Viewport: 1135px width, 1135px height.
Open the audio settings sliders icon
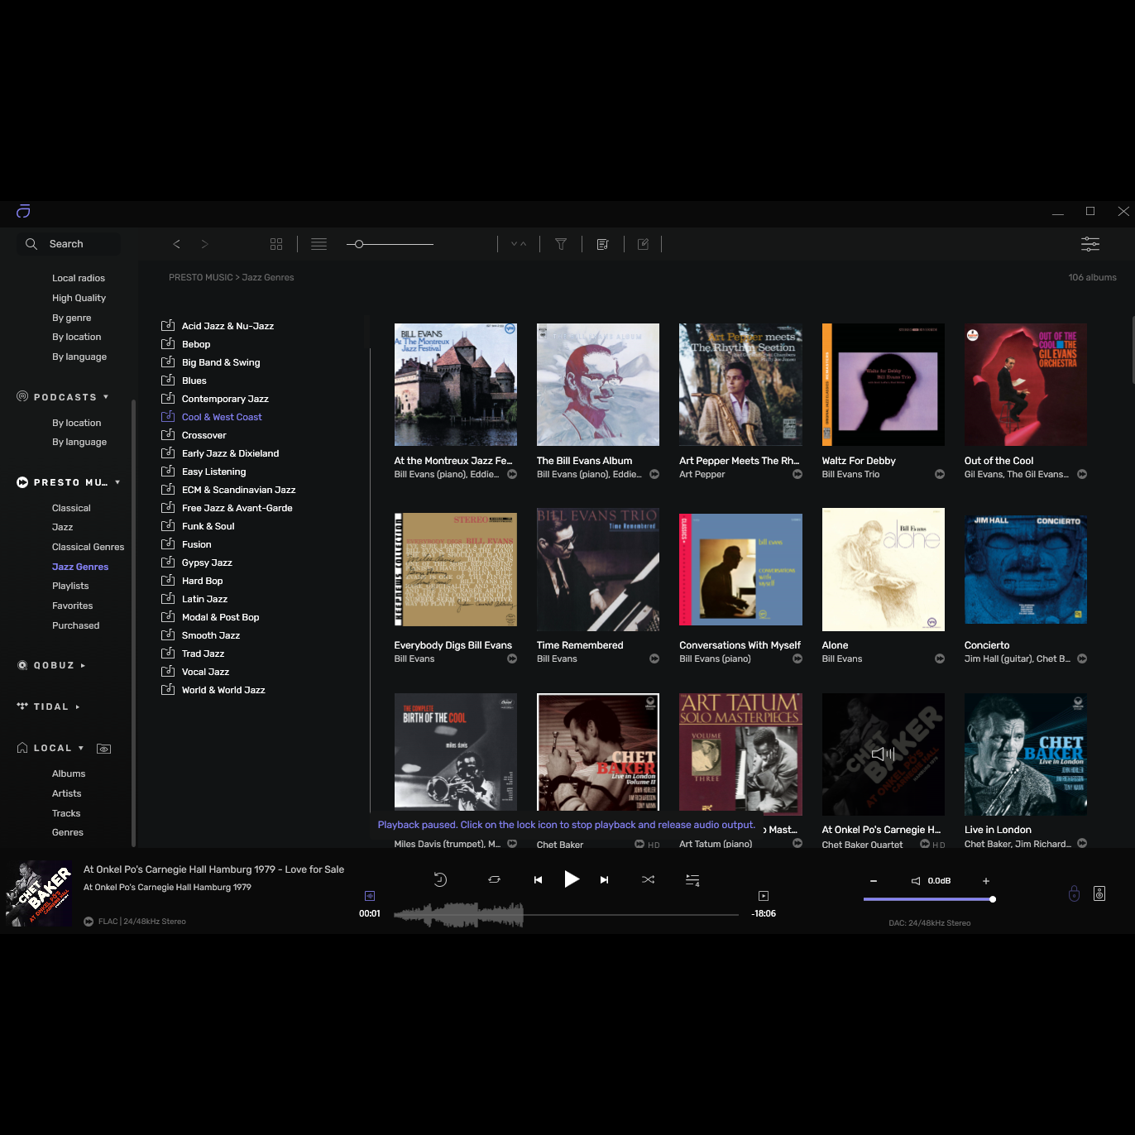pos(1090,244)
